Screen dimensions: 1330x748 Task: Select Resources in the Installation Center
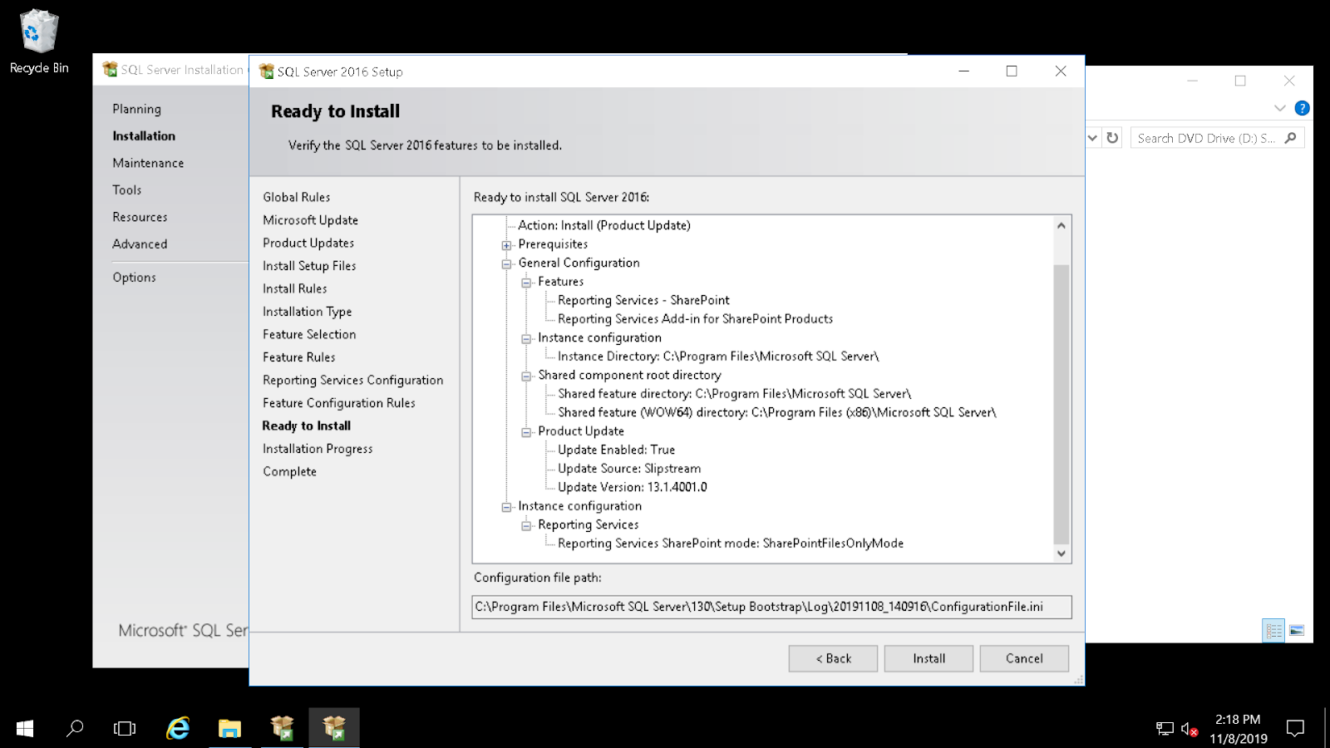[140, 217]
